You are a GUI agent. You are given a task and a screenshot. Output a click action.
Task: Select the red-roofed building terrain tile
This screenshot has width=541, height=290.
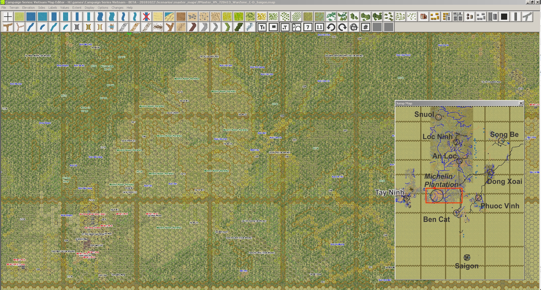423,17
